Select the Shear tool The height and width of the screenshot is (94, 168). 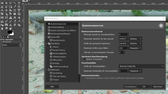pyautogui.click(x=10, y=14)
